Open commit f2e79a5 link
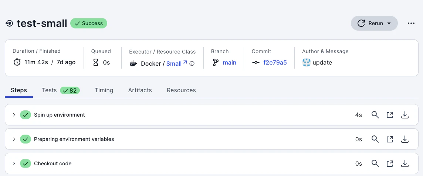The width and height of the screenshot is (423, 176). pos(275,62)
